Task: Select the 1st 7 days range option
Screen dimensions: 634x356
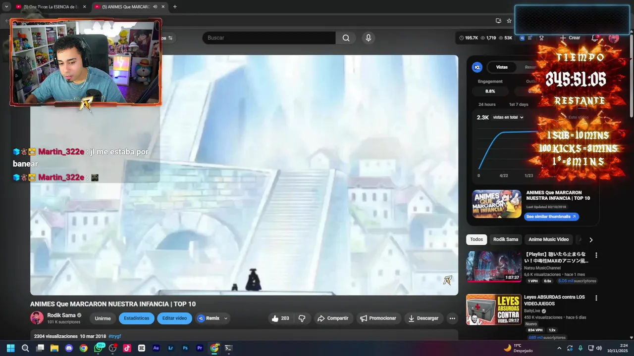Action: coord(519,104)
